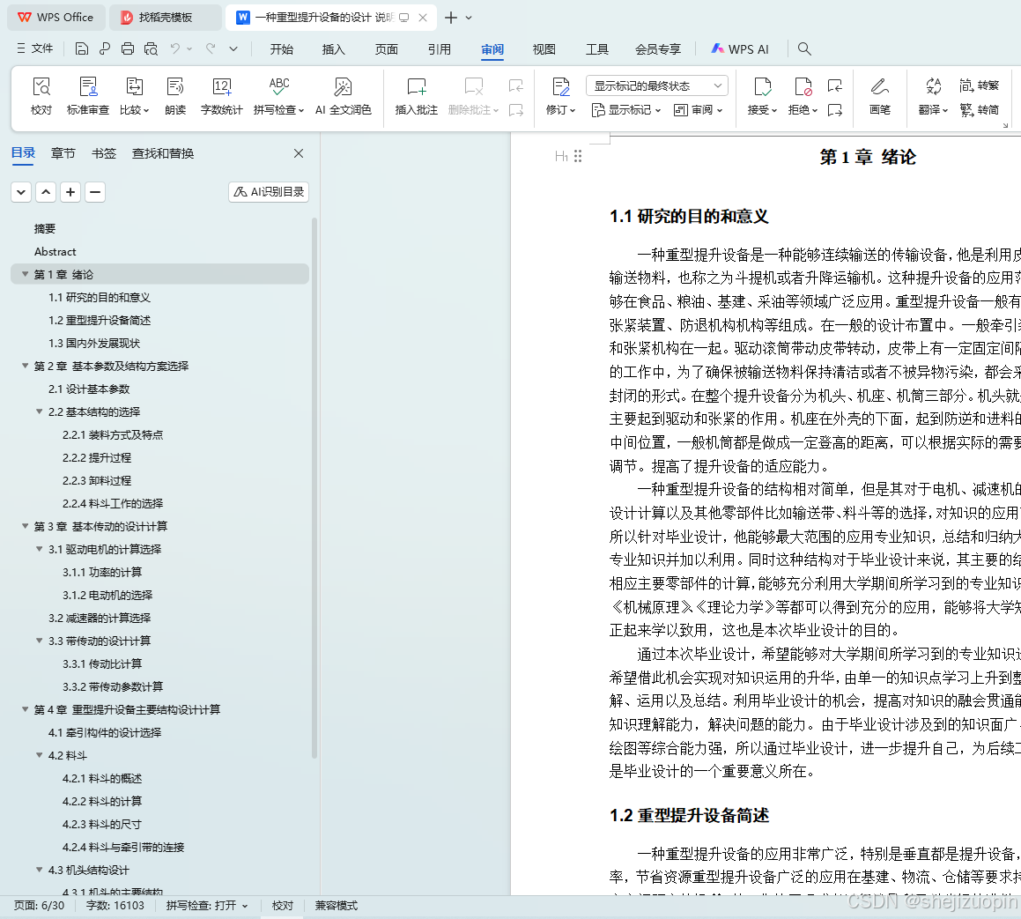Collapse the 4.2 料斗 node

click(39, 755)
